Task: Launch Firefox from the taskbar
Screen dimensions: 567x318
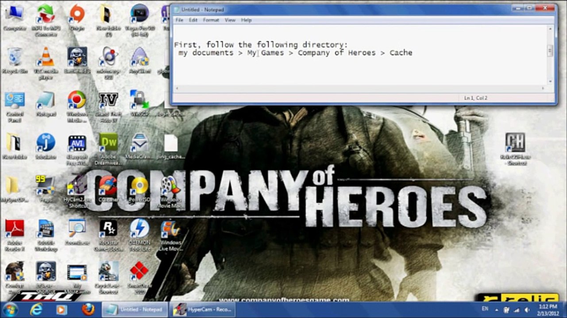Action: tap(88, 310)
